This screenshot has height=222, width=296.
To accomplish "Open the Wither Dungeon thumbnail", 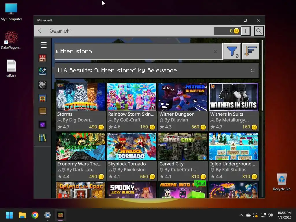I will [x=183, y=97].
